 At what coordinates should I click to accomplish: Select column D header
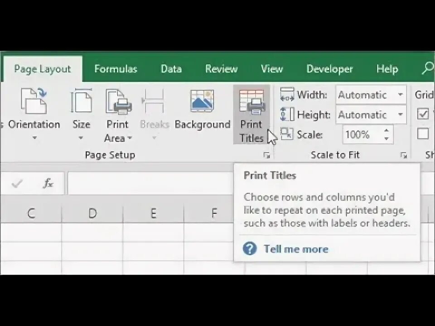pos(92,213)
